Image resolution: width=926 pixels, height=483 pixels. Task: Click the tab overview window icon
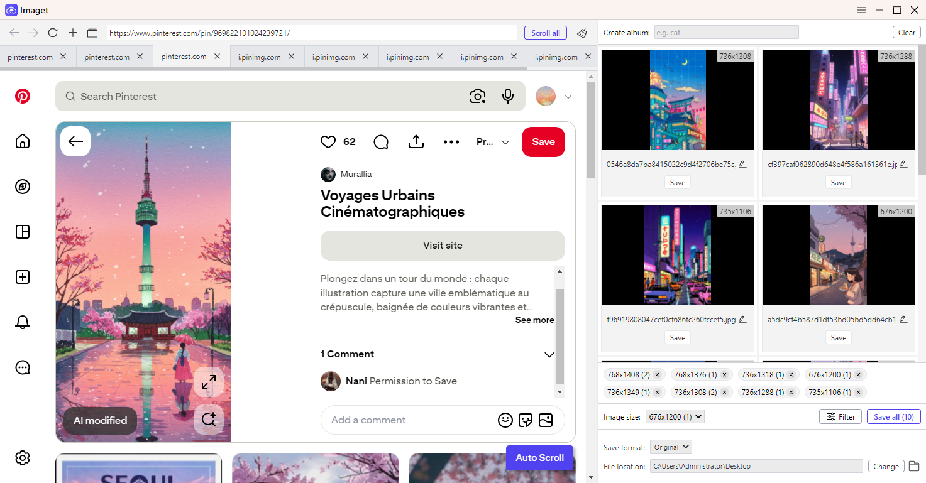pos(92,33)
